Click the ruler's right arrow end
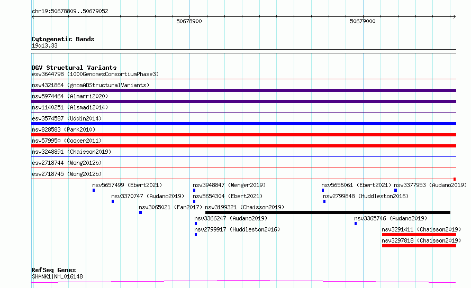Image resolution: width=471 pixels, height=288 pixels. pos(454,16)
